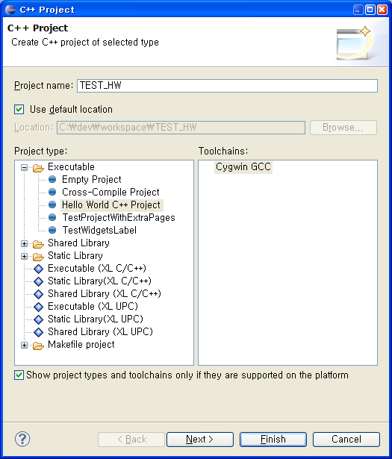Click diamond icon for Static Library(XL UPC)
This screenshot has height=459, width=392.
tap(38, 319)
